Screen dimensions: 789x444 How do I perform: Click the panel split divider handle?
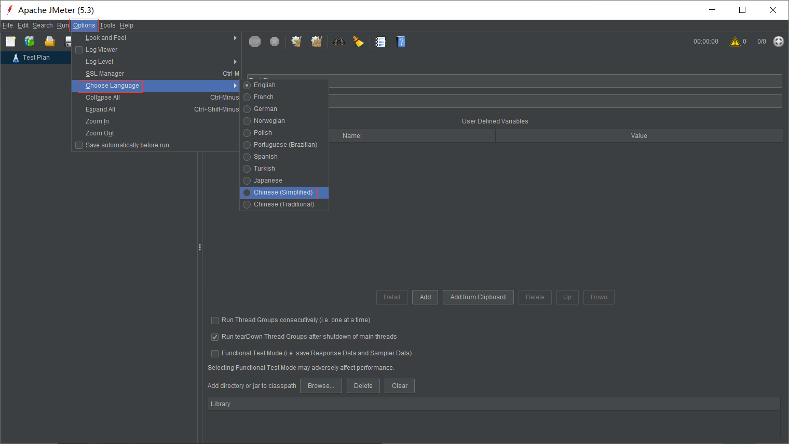click(x=200, y=247)
